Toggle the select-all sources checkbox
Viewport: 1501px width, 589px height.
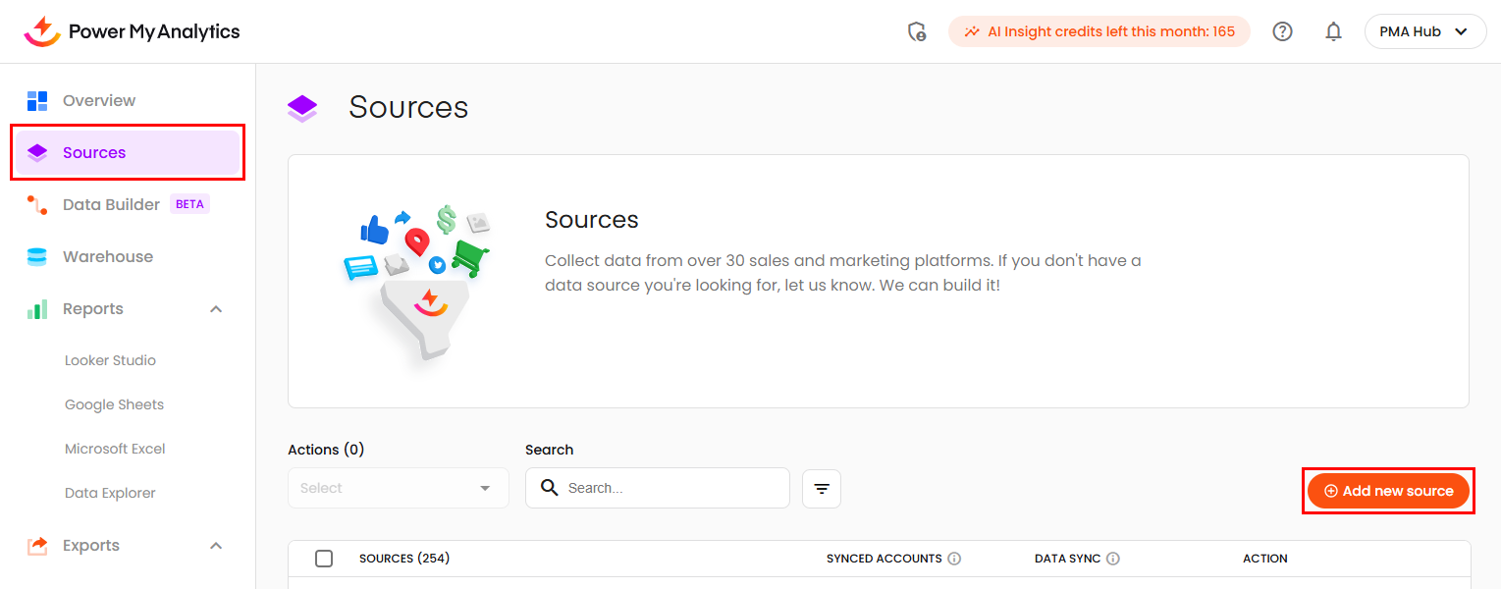click(x=324, y=559)
